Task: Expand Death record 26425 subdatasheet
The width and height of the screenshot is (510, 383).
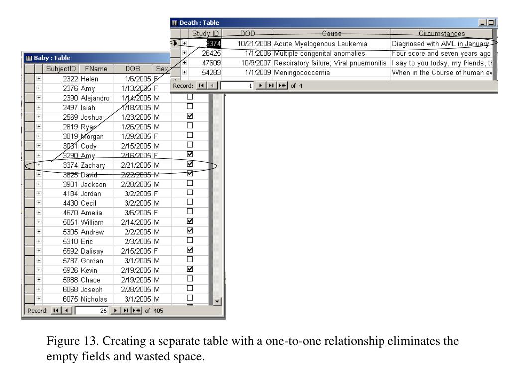Action: (184, 53)
